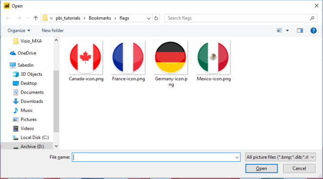
Task: Select Local Disk (C:) drive
Action: 31,137
